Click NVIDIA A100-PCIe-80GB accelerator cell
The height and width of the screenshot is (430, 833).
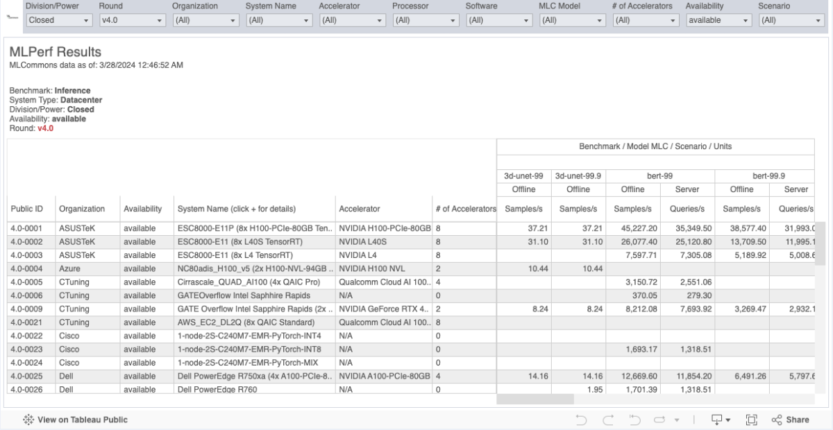click(385, 377)
